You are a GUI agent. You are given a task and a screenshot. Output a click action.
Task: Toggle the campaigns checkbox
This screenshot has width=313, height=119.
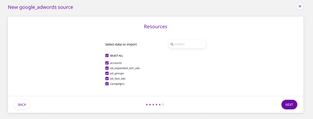pyautogui.click(x=107, y=84)
